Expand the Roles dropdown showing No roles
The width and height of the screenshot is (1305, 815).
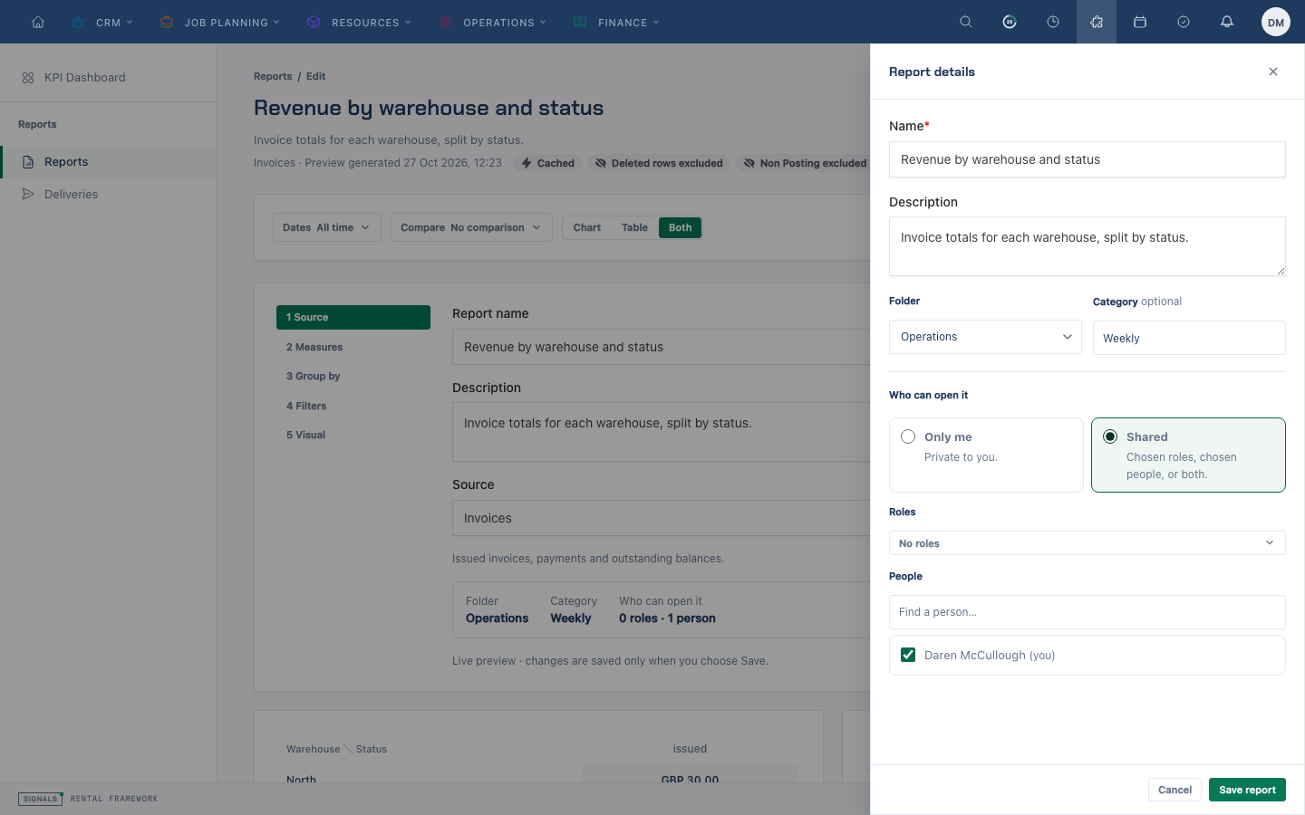point(1087,543)
